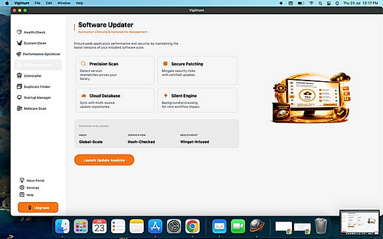Open Google Chrome from the Dock

(x=192, y=226)
